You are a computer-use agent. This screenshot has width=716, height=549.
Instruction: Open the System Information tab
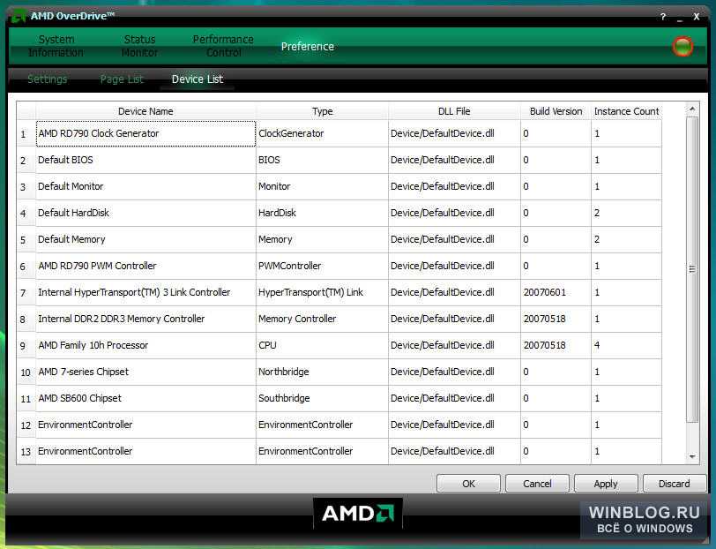pos(56,46)
